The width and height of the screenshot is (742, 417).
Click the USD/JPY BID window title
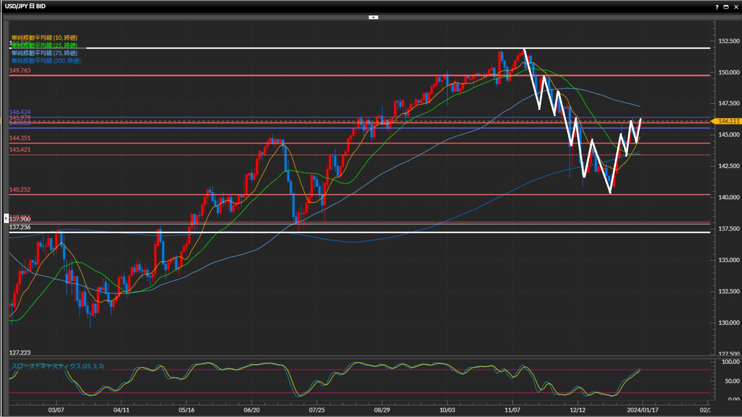(25, 6)
